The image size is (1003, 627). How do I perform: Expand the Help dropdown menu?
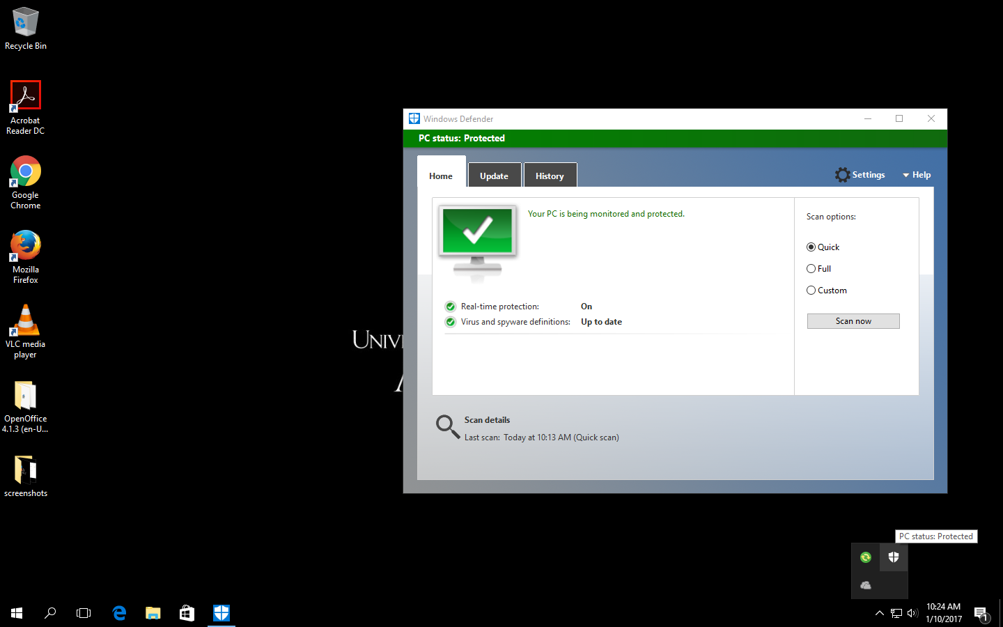(x=917, y=175)
